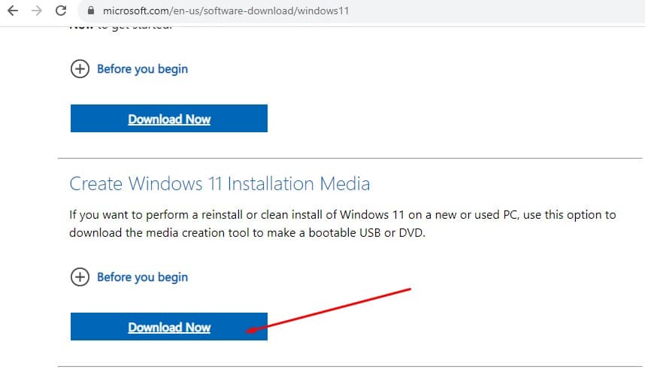This screenshot has height=375, width=645.
Task: Click the Create Windows 11 Installation Media heading
Action: pyautogui.click(x=220, y=184)
